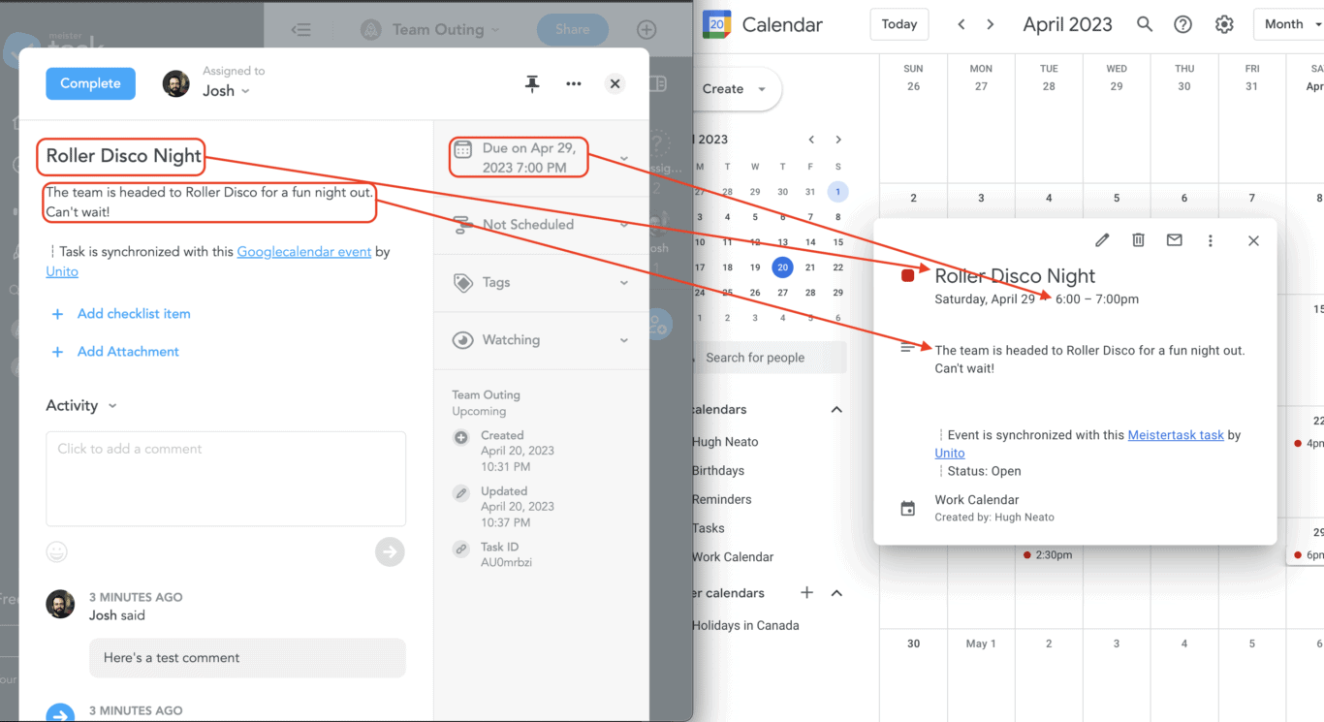Screen dimensions: 1324x722
Task: Open Google Calendar settings gear
Action: coord(1224,24)
